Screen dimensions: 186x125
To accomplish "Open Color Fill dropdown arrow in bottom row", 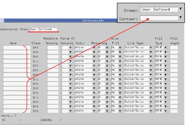I will coord(120,111).
